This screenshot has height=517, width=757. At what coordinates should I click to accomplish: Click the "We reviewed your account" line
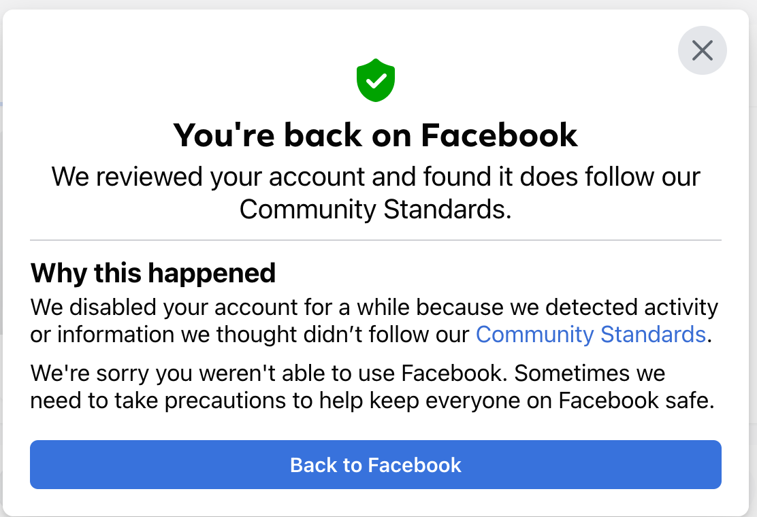pos(376,177)
